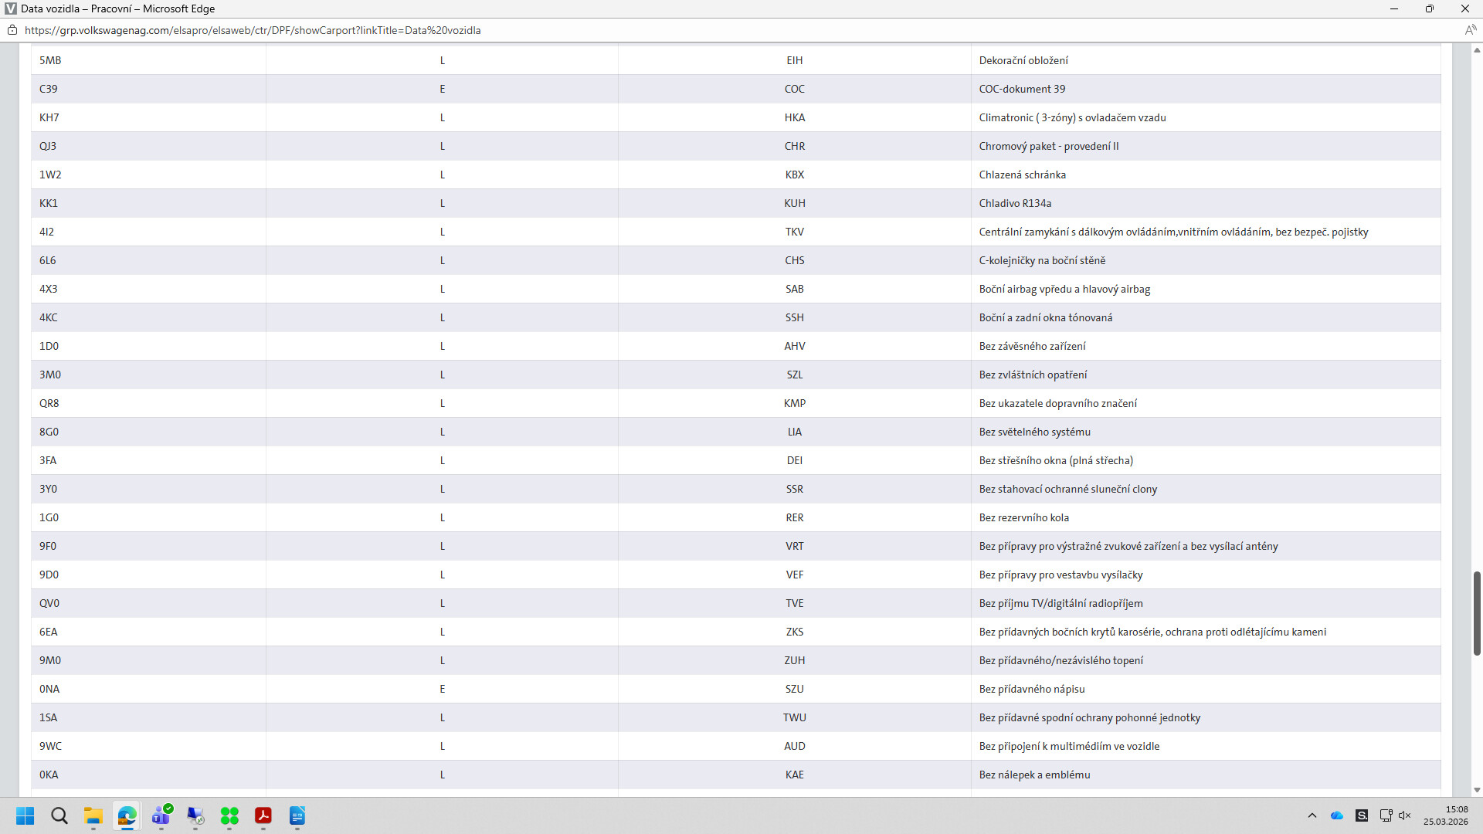
Task: Open the blue document app in the taskbar
Action: pyautogui.click(x=297, y=815)
